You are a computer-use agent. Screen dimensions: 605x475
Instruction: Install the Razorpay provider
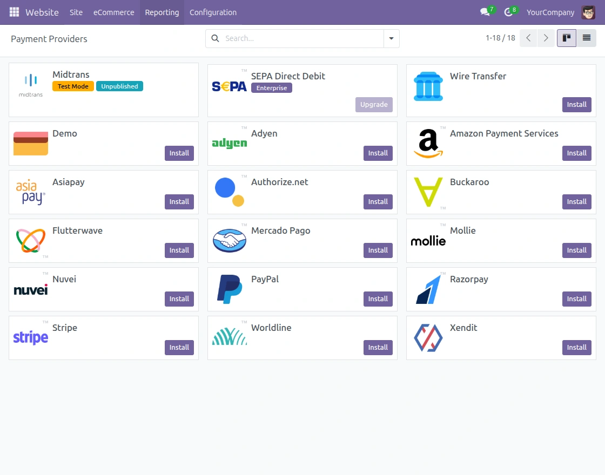(576, 299)
